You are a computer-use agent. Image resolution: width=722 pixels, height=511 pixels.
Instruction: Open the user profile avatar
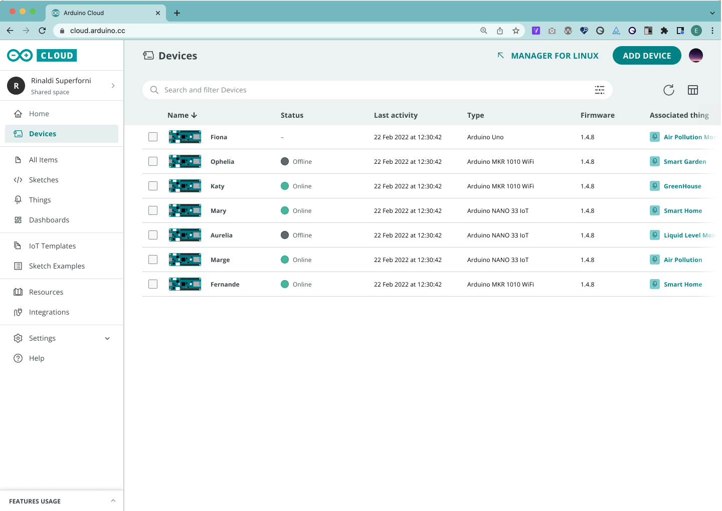click(695, 56)
